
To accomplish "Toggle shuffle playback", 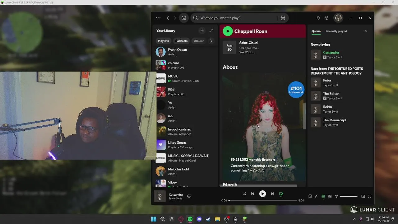I will (x=244, y=194).
